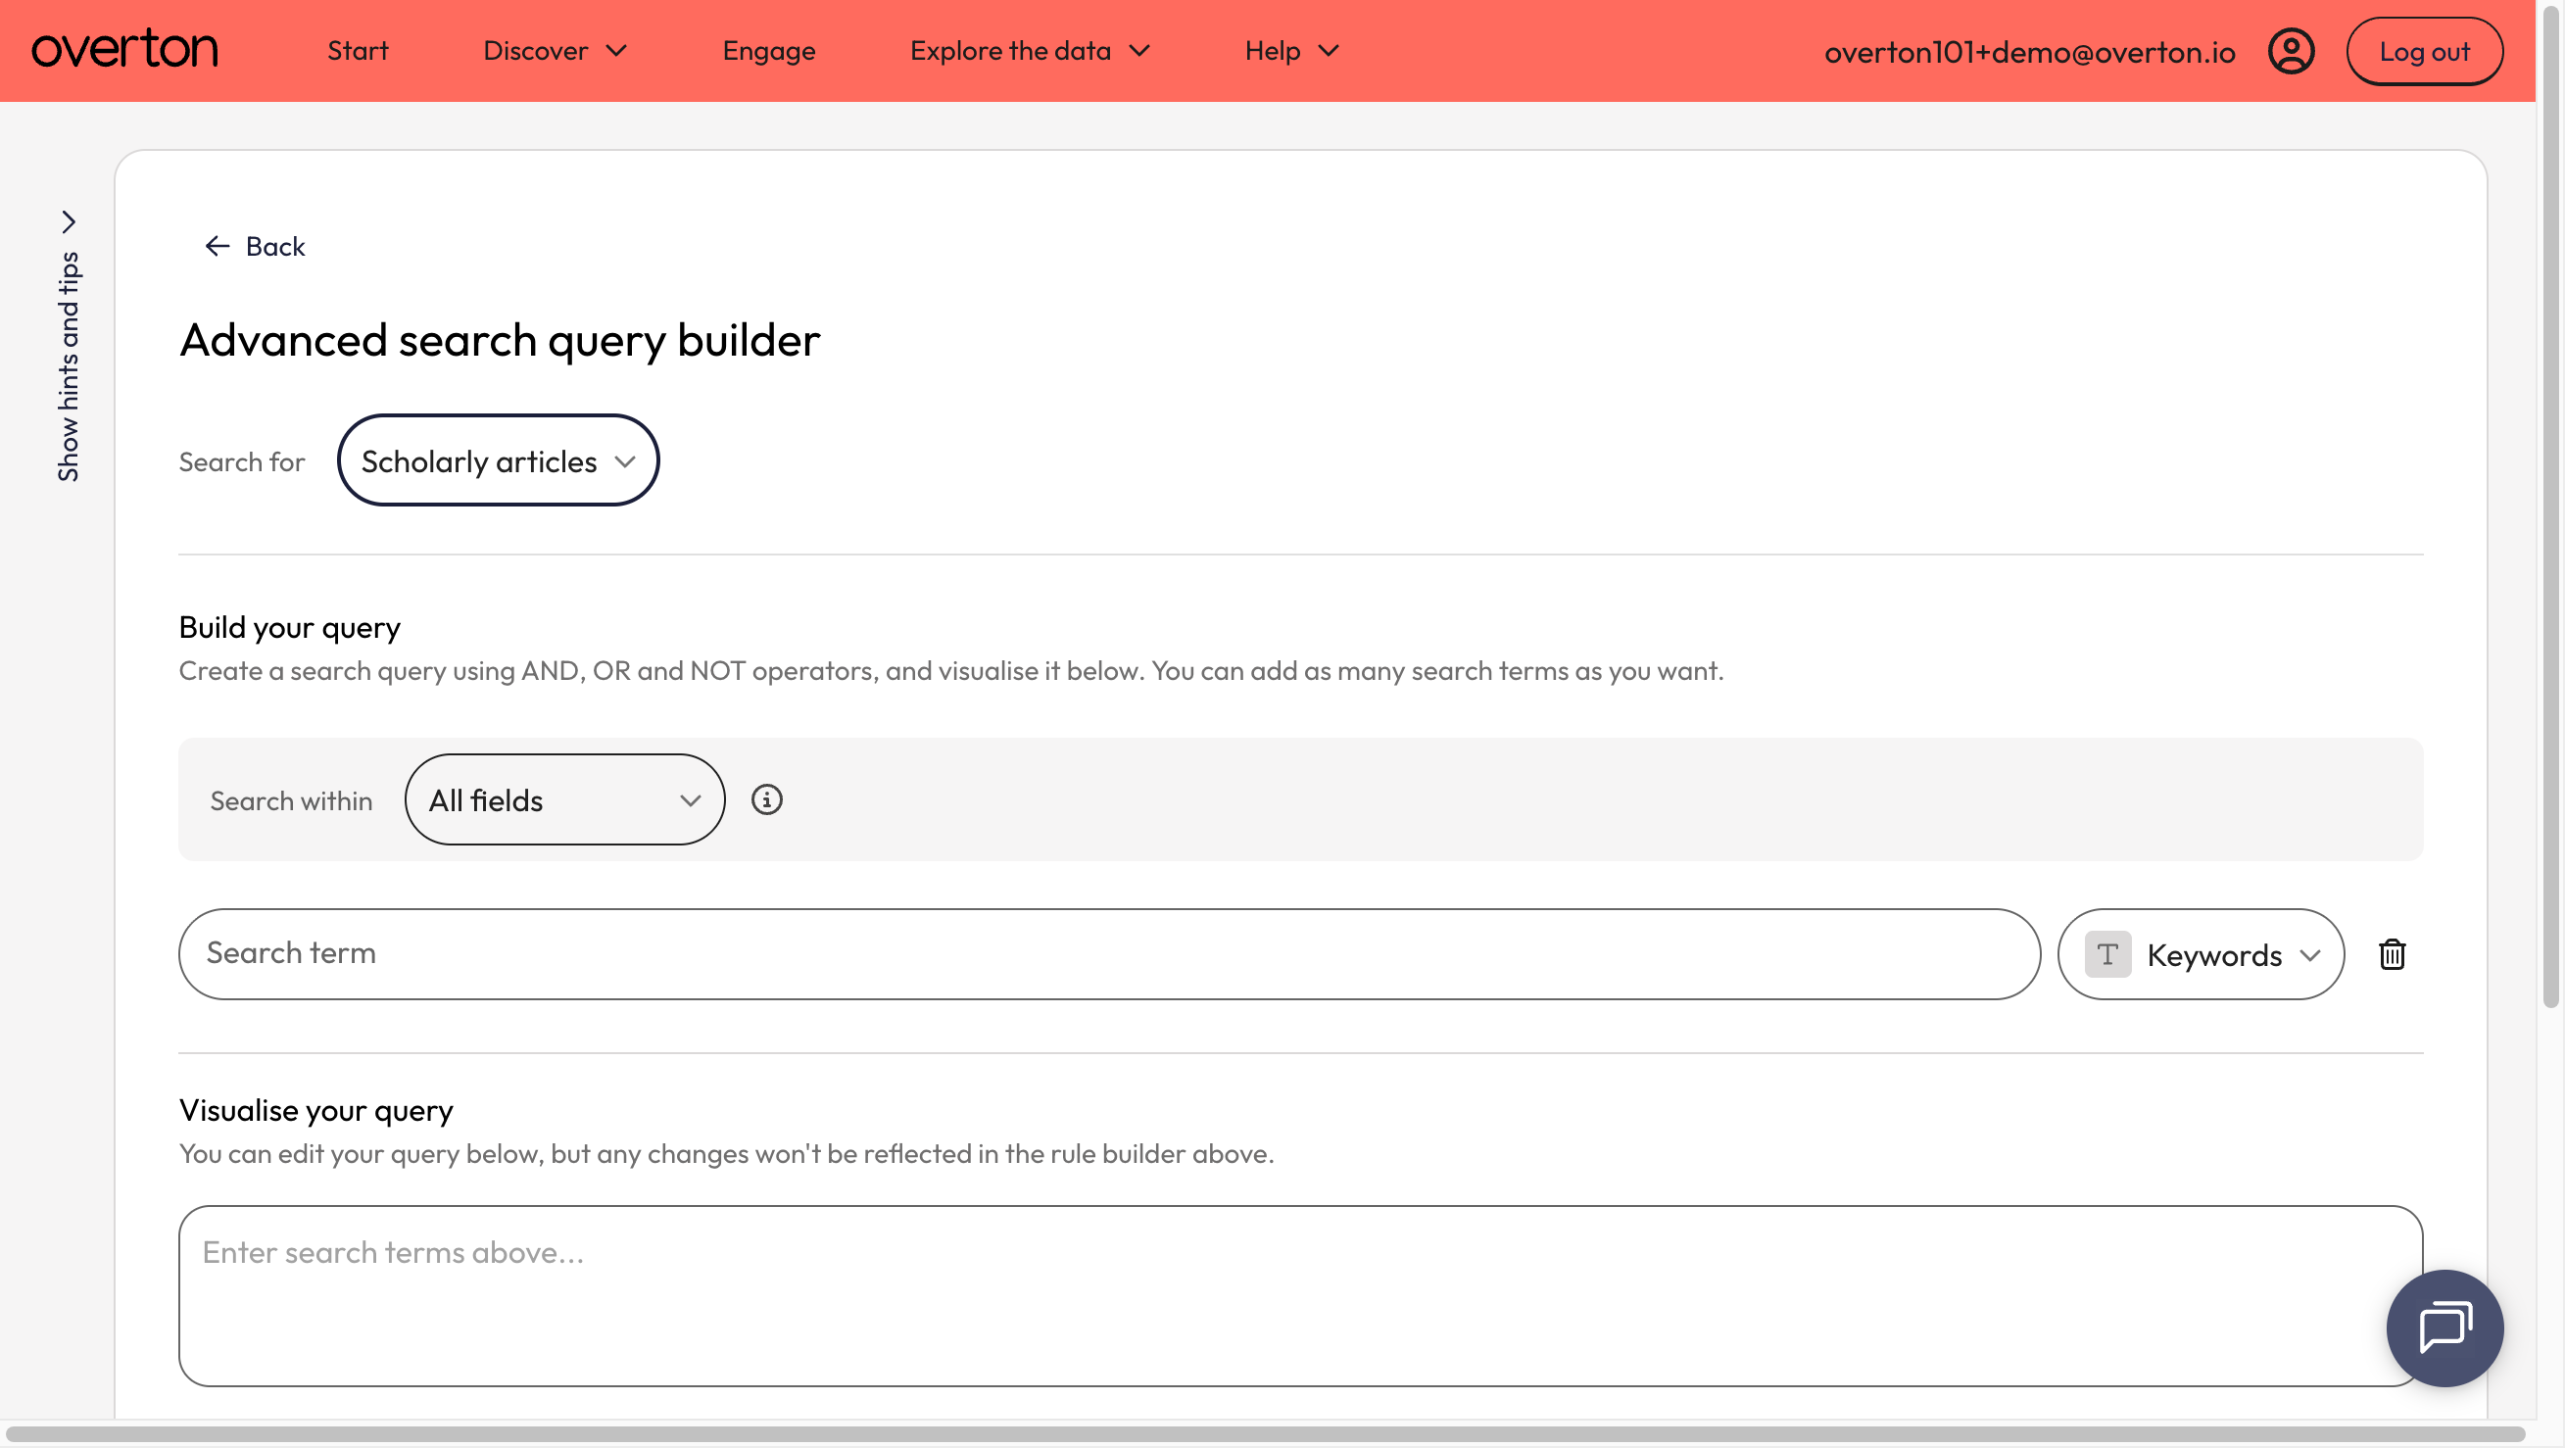Expand the Help menu
Viewport: 2565px width, 1448px height.
click(x=1292, y=51)
